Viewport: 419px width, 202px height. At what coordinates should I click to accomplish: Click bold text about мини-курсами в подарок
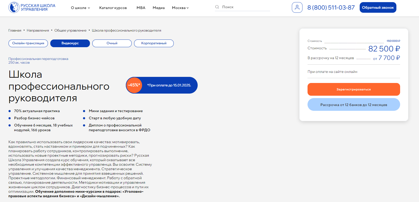(x=76, y=194)
